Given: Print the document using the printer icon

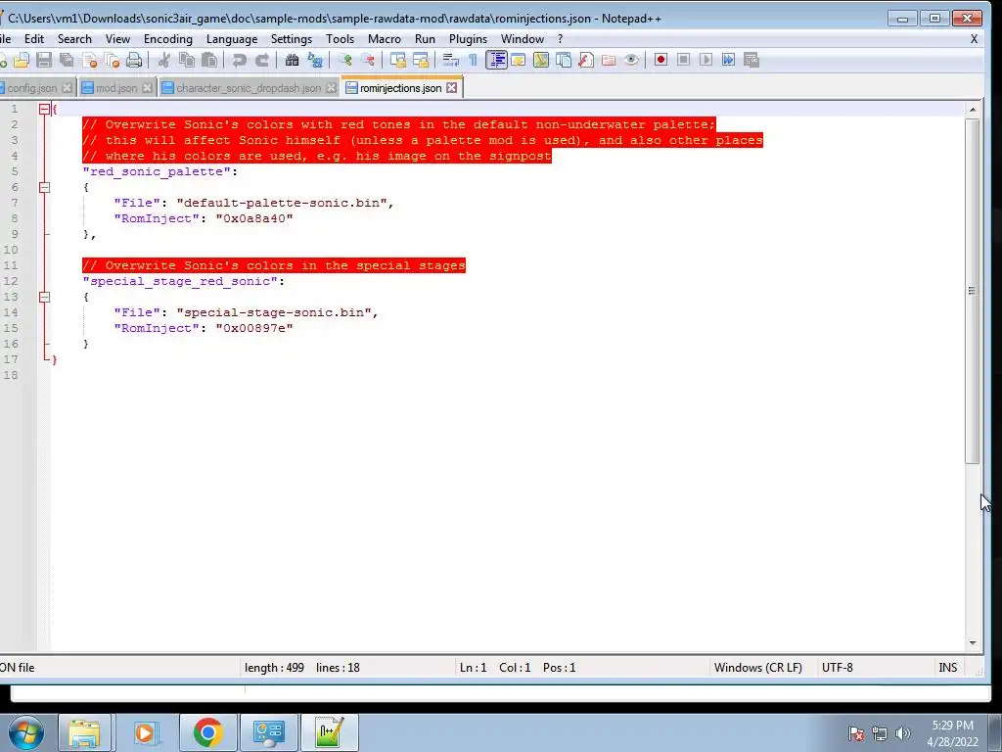Looking at the screenshot, I should pyautogui.click(x=134, y=60).
